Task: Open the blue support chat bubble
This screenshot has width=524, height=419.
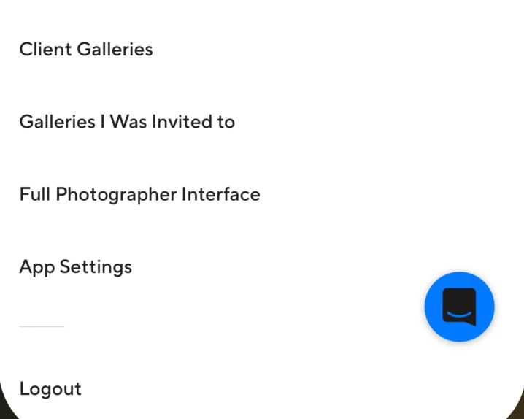Action: [x=459, y=307]
